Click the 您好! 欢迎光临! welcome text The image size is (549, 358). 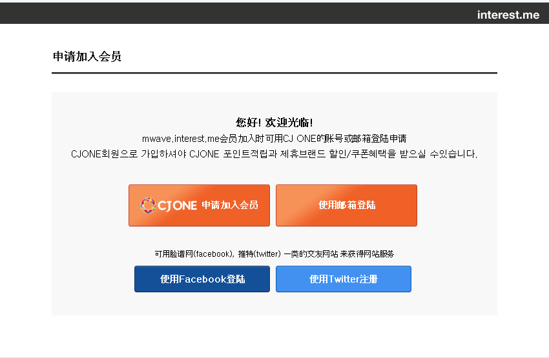274,123
